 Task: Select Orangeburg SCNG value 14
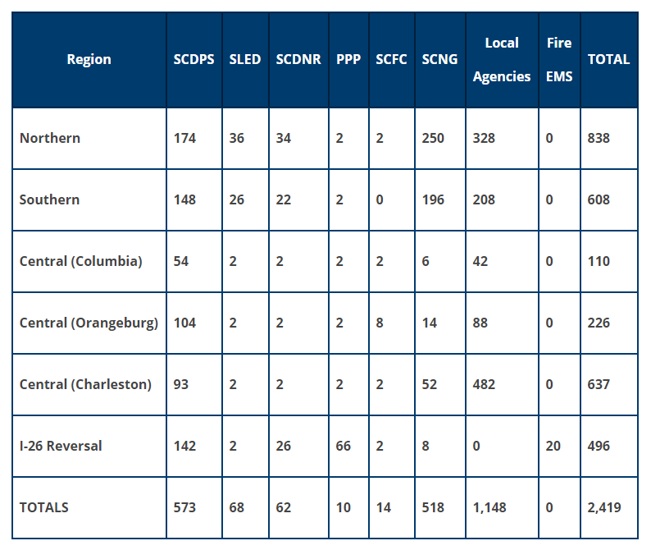(430, 323)
